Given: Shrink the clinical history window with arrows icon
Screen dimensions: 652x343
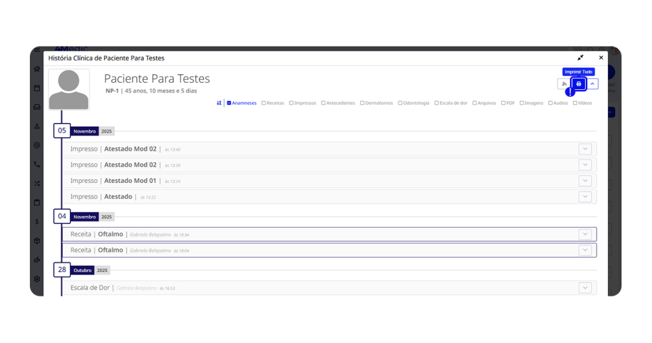Looking at the screenshot, I should [580, 58].
